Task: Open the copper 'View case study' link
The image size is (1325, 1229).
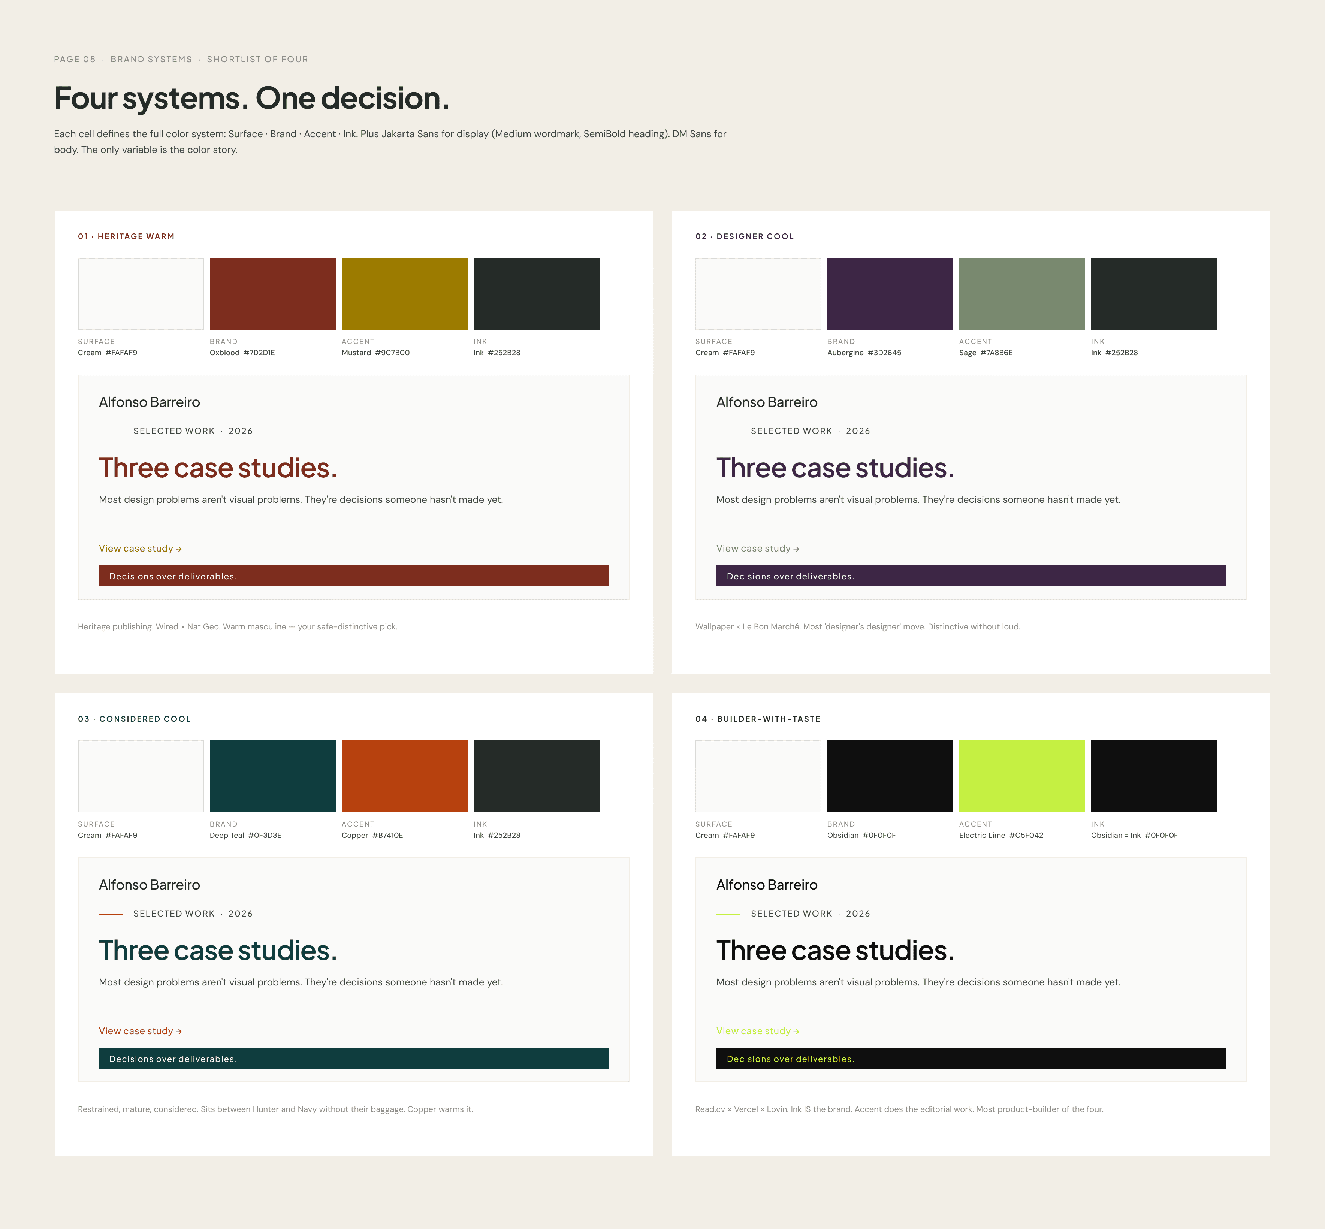Action: [141, 1031]
